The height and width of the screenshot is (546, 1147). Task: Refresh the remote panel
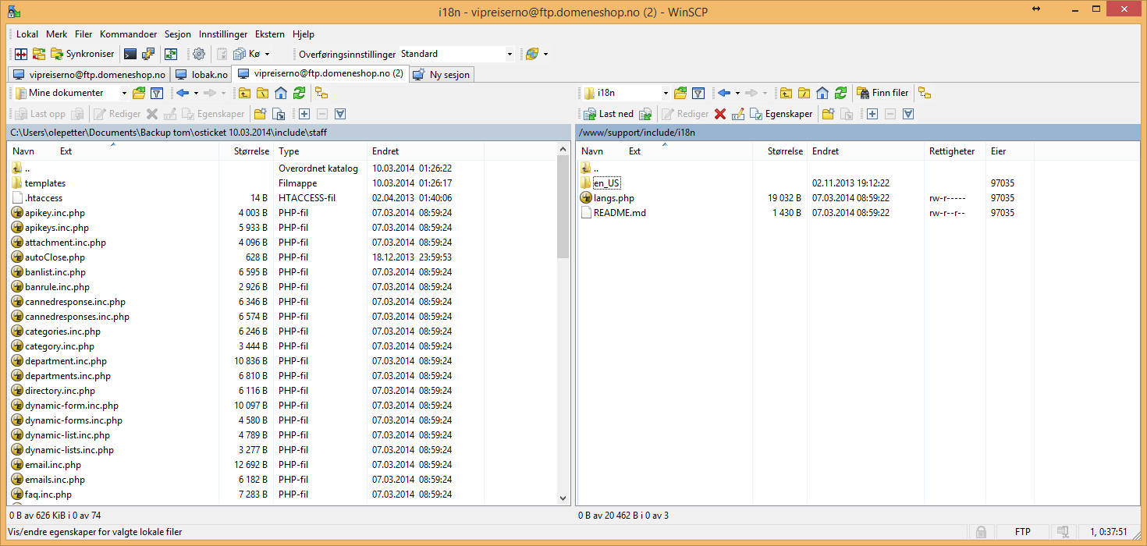[x=840, y=93]
